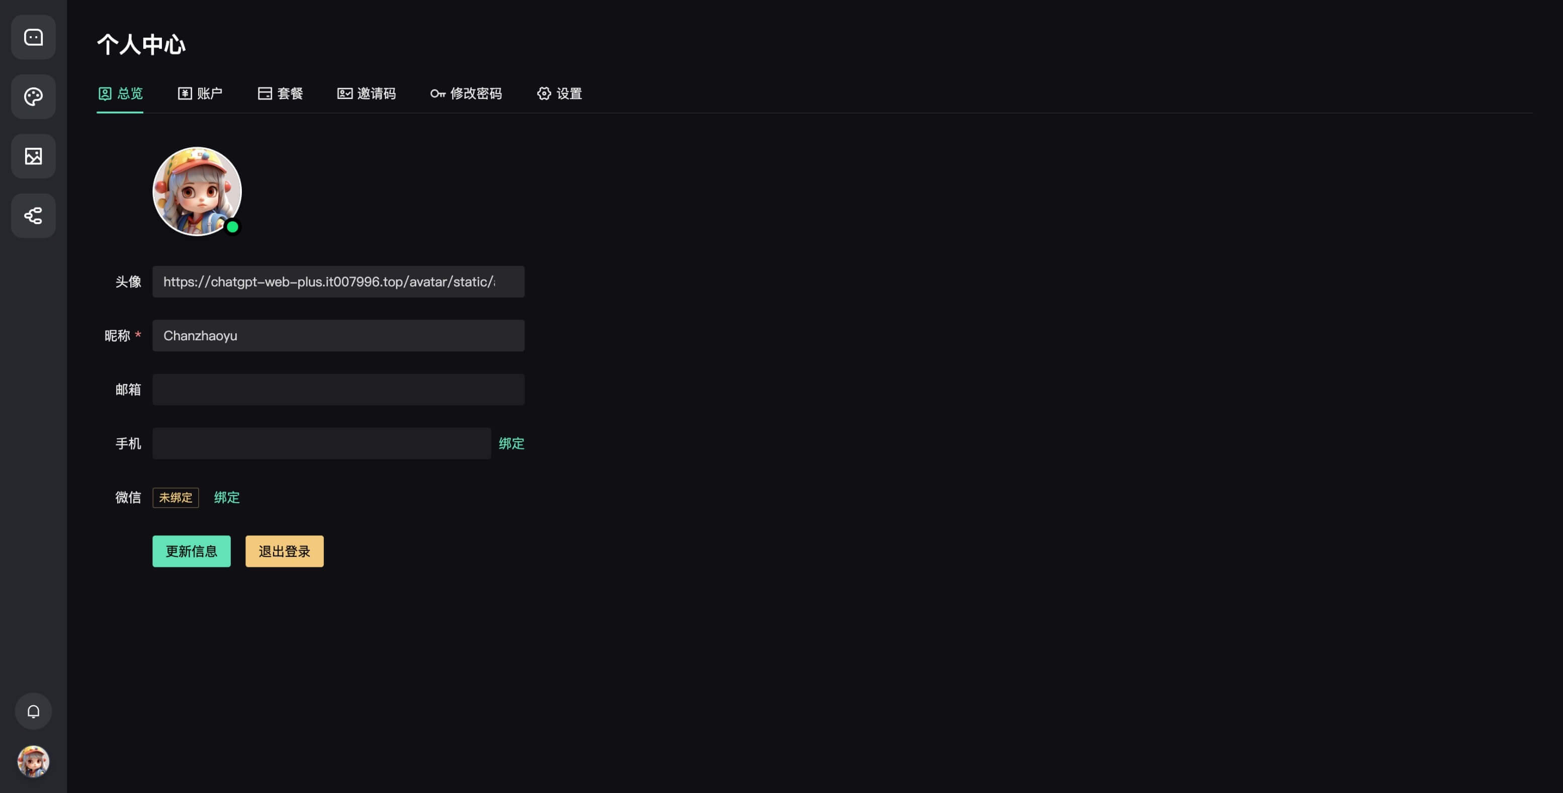1563x793 pixels.
Task: Click 绑定 link next to phone field
Action: [x=511, y=443]
